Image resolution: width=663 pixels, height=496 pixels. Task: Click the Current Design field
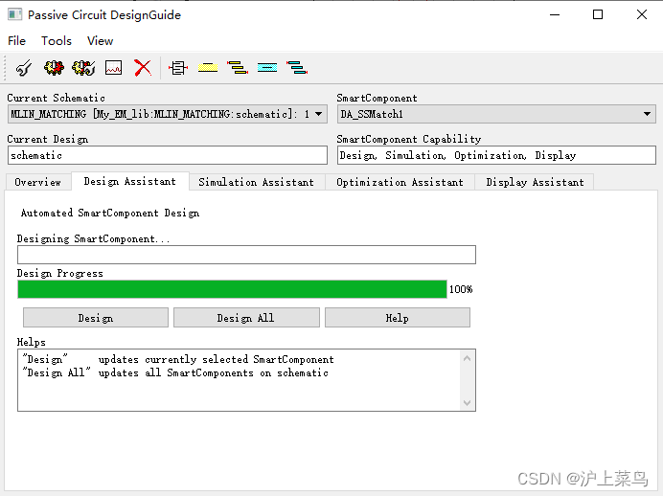click(x=168, y=155)
